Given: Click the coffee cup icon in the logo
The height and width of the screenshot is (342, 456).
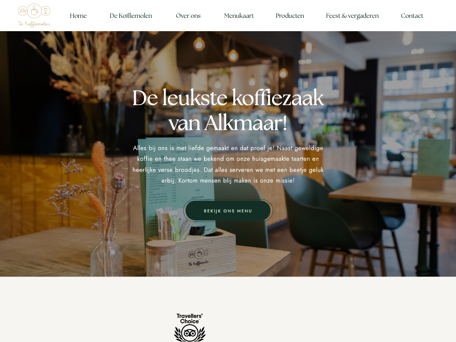Looking at the screenshot, I should (x=34, y=11).
